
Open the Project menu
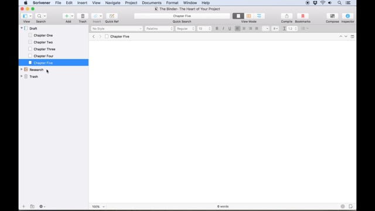click(131, 3)
